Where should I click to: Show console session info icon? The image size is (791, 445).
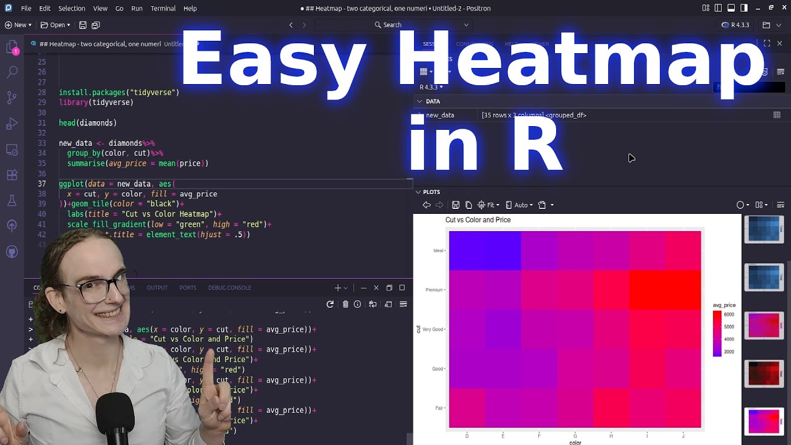pos(357,304)
